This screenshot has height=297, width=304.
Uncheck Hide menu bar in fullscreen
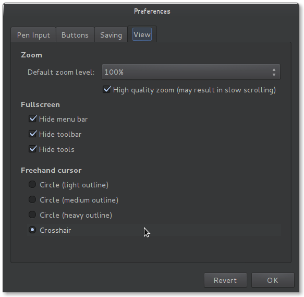click(x=32, y=118)
